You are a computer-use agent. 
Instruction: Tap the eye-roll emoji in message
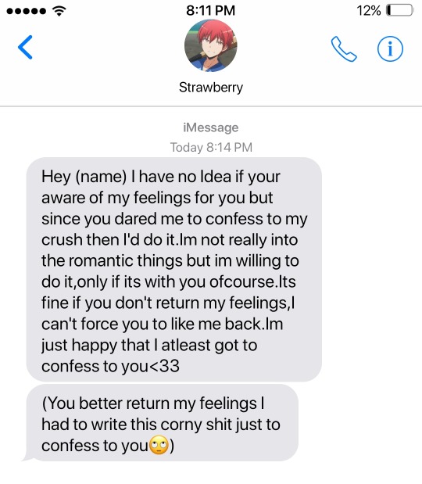(x=159, y=445)
